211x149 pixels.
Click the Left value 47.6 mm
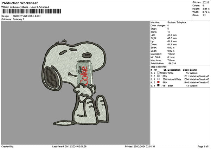(172, 35)
